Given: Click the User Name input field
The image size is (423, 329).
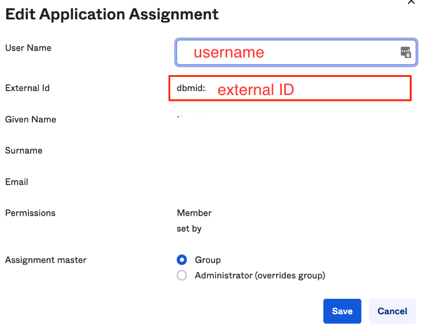Looking at the screenshot, I should [x=296, y=52].
